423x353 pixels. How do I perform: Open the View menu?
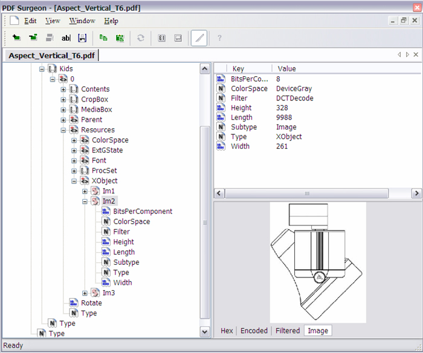coord(53,21)
